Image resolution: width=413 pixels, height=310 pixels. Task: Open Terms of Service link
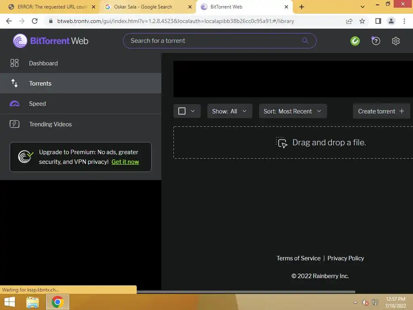(x=298, y=258)
